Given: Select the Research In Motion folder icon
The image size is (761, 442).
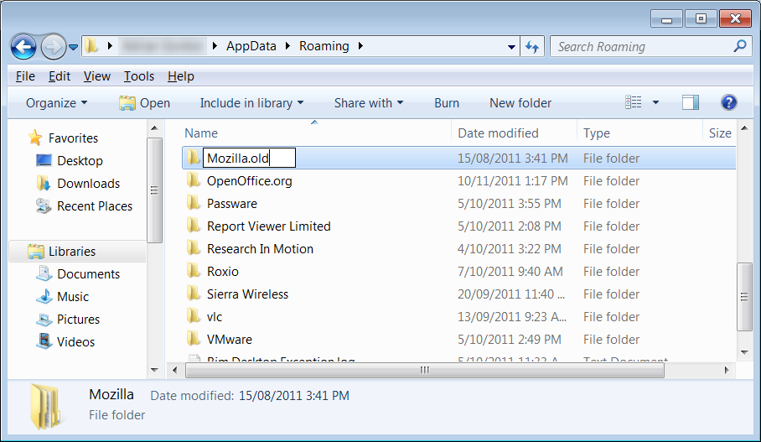Looking at the screenshot, I should pyautogui.click(x=193, y=249).
